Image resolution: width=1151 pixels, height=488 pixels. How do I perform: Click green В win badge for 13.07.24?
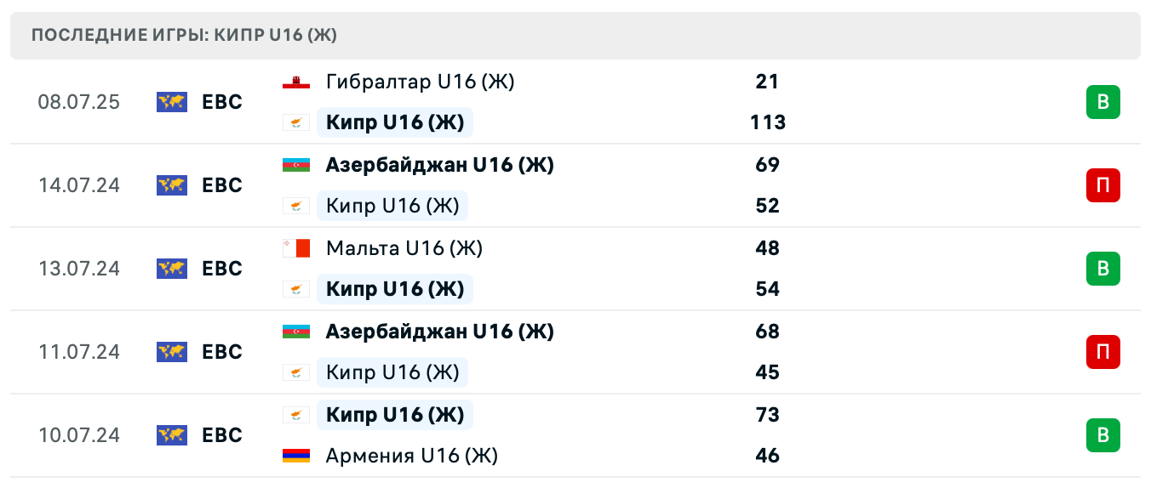pyautogui.click(x=1102, y=269)
